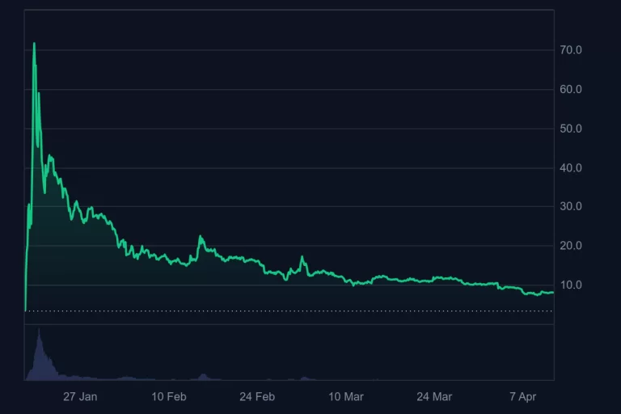Image resolution: width=621 pixels, height=414 pixels.
Task: Click the 70.0 price axis label
Action: coord(571,50)
